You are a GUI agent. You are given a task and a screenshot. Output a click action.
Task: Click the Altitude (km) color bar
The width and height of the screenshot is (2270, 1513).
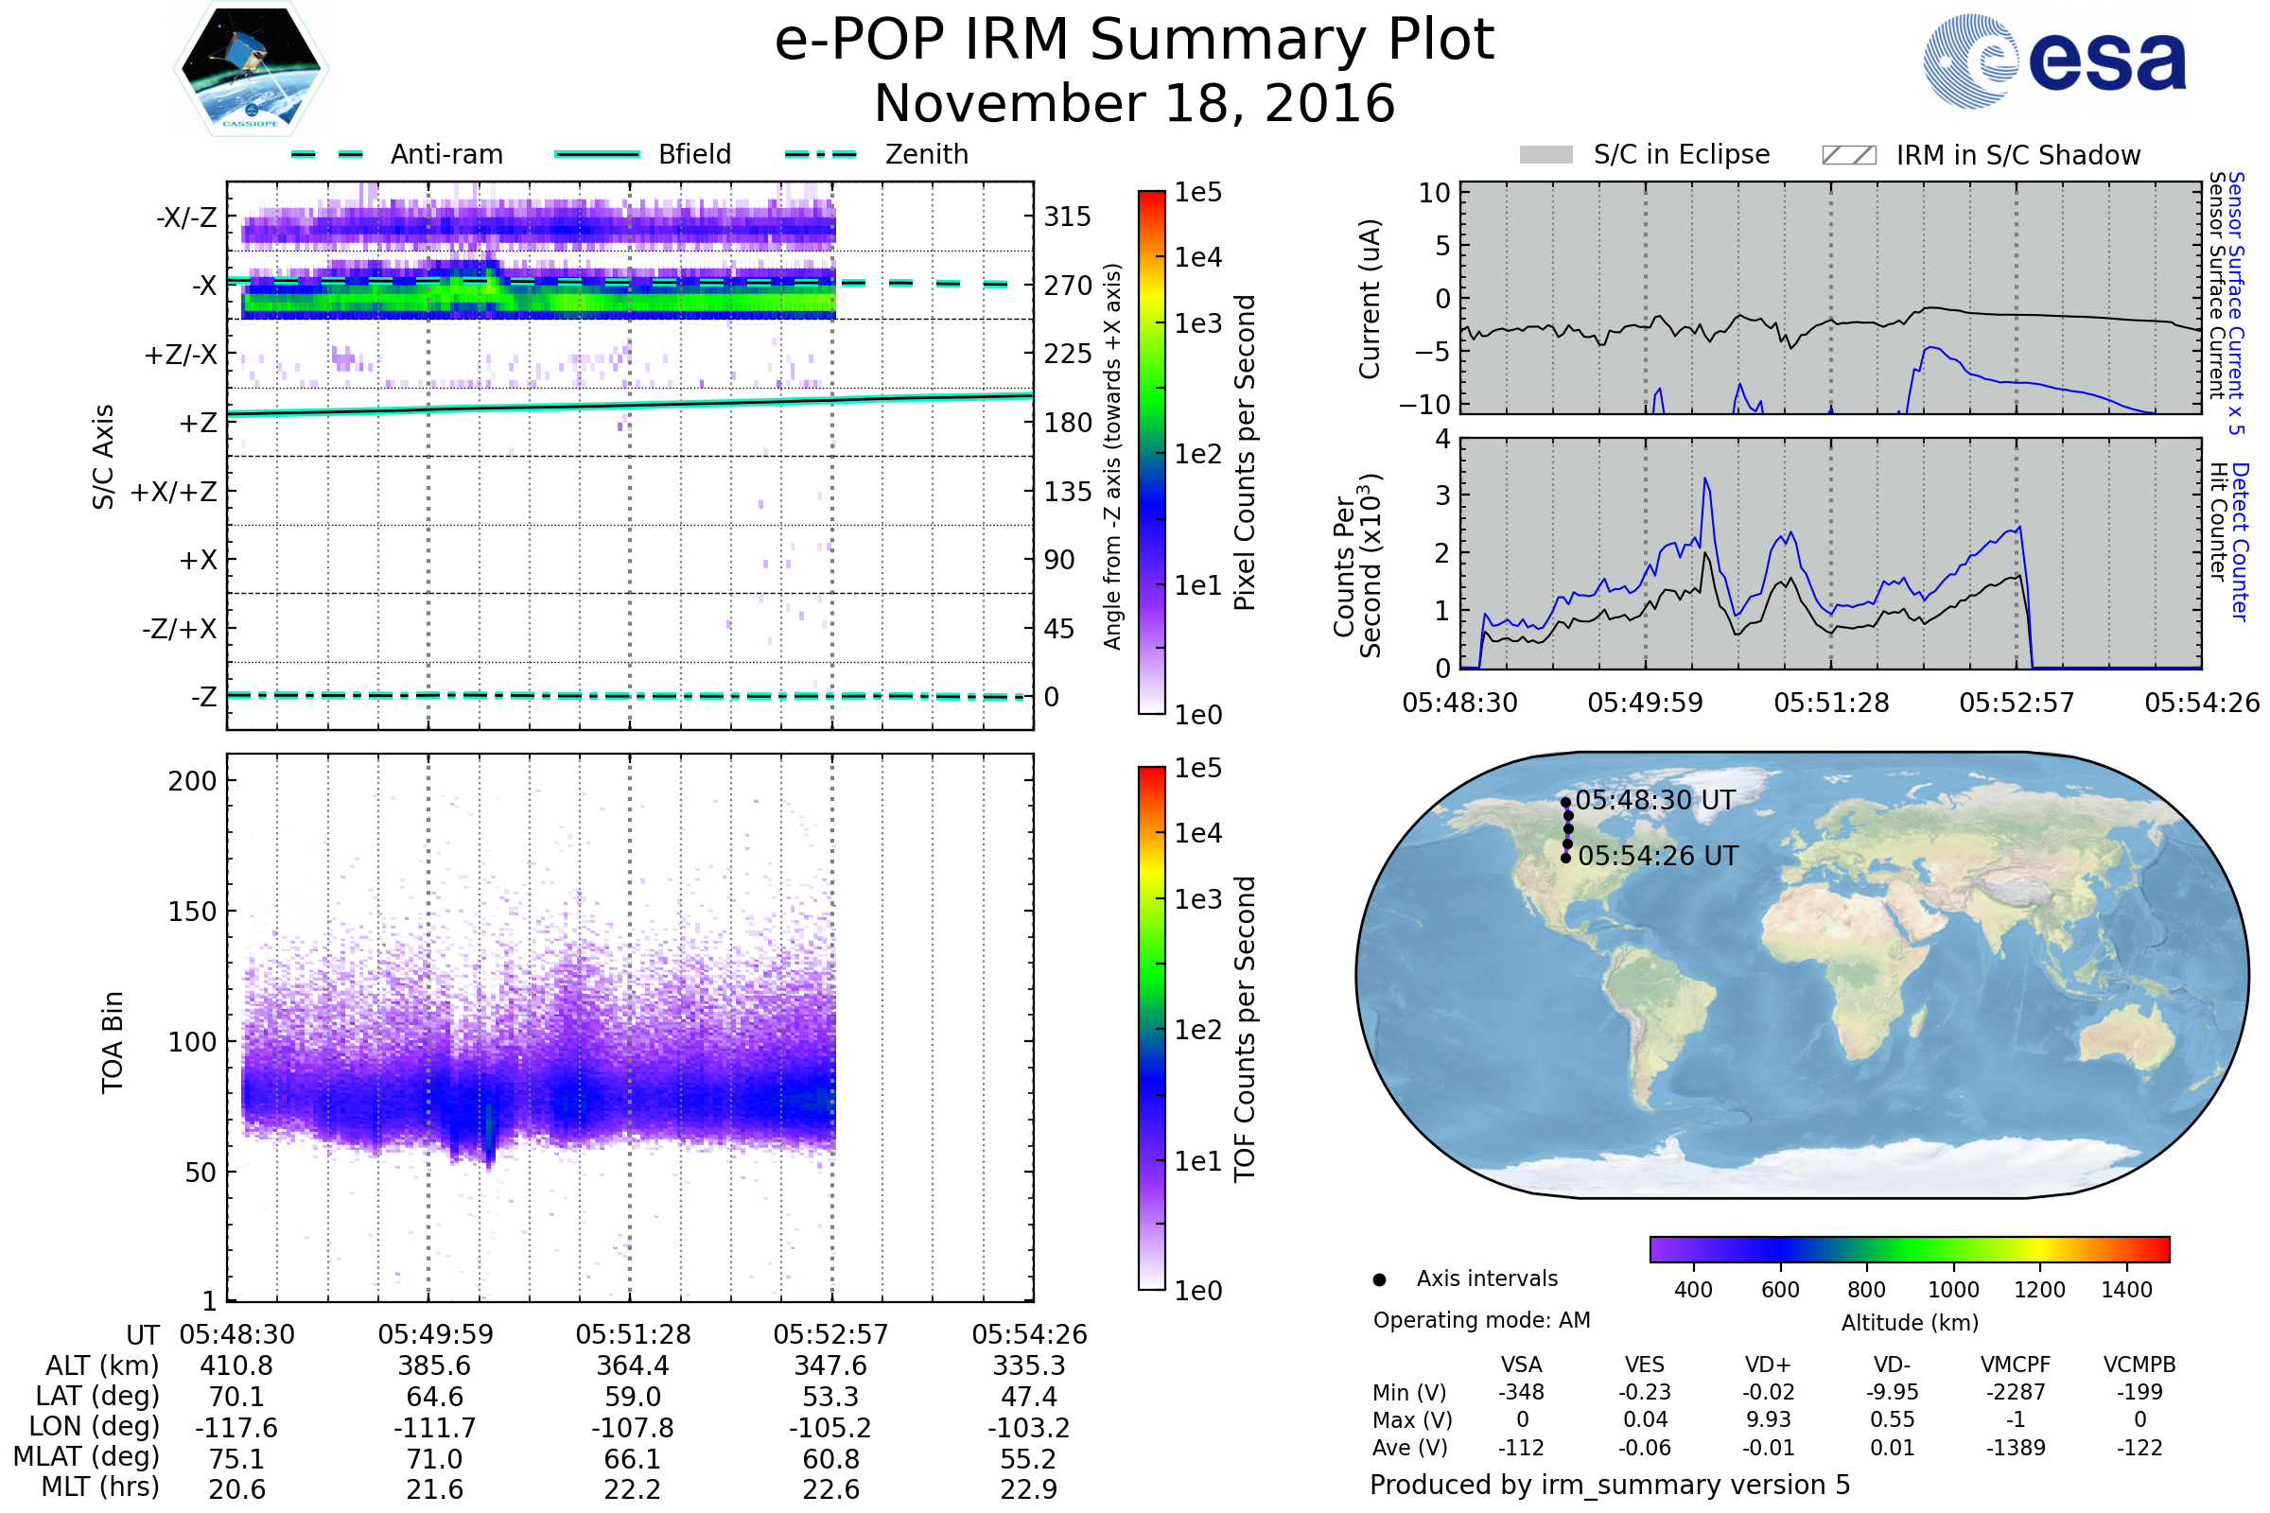point(1909,1248)
